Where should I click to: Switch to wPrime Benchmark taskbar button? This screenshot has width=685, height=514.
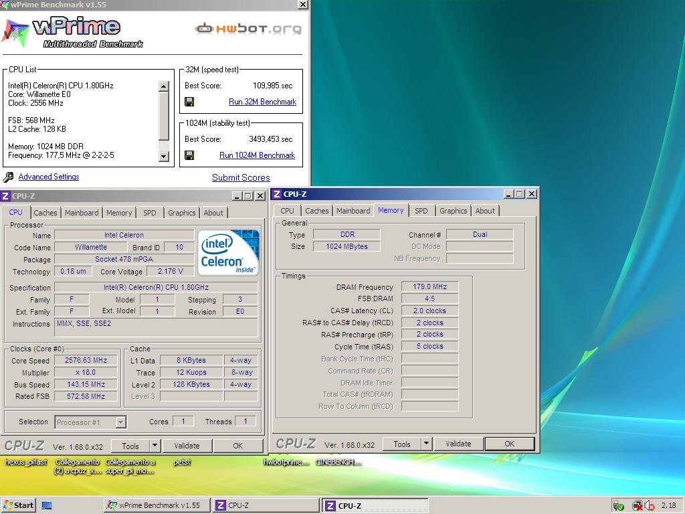[x=157, y=505]
